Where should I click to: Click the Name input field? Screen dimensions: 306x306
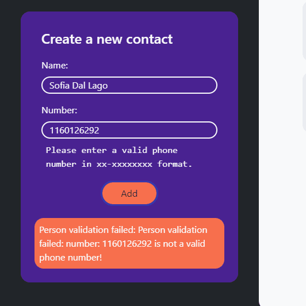129,85
